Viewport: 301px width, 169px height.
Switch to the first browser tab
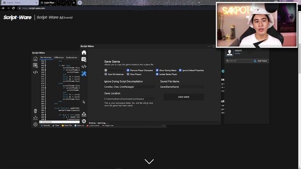tap(19, 3)
